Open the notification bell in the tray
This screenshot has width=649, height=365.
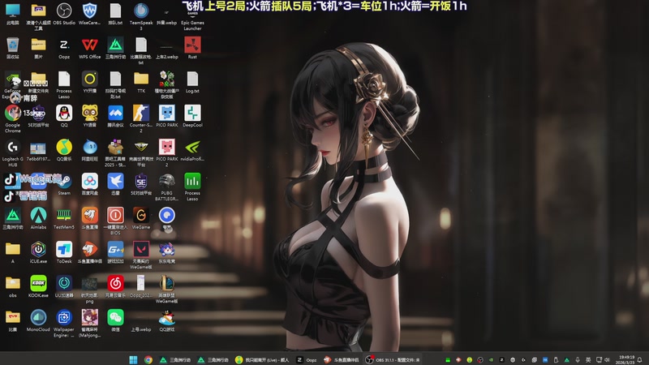(640, 359)
